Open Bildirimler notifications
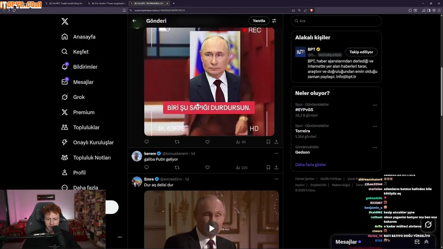This screenshot has width=443, height=249. [79, 67]
